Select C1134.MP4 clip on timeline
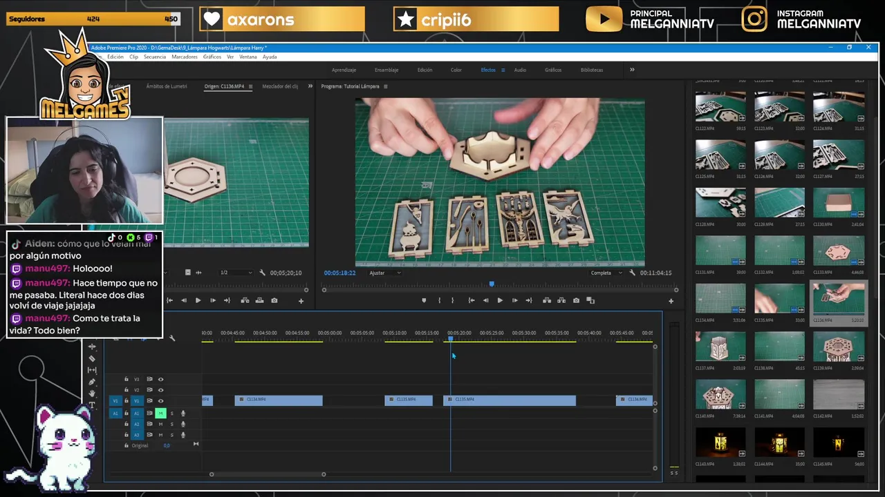 (279, 400)
